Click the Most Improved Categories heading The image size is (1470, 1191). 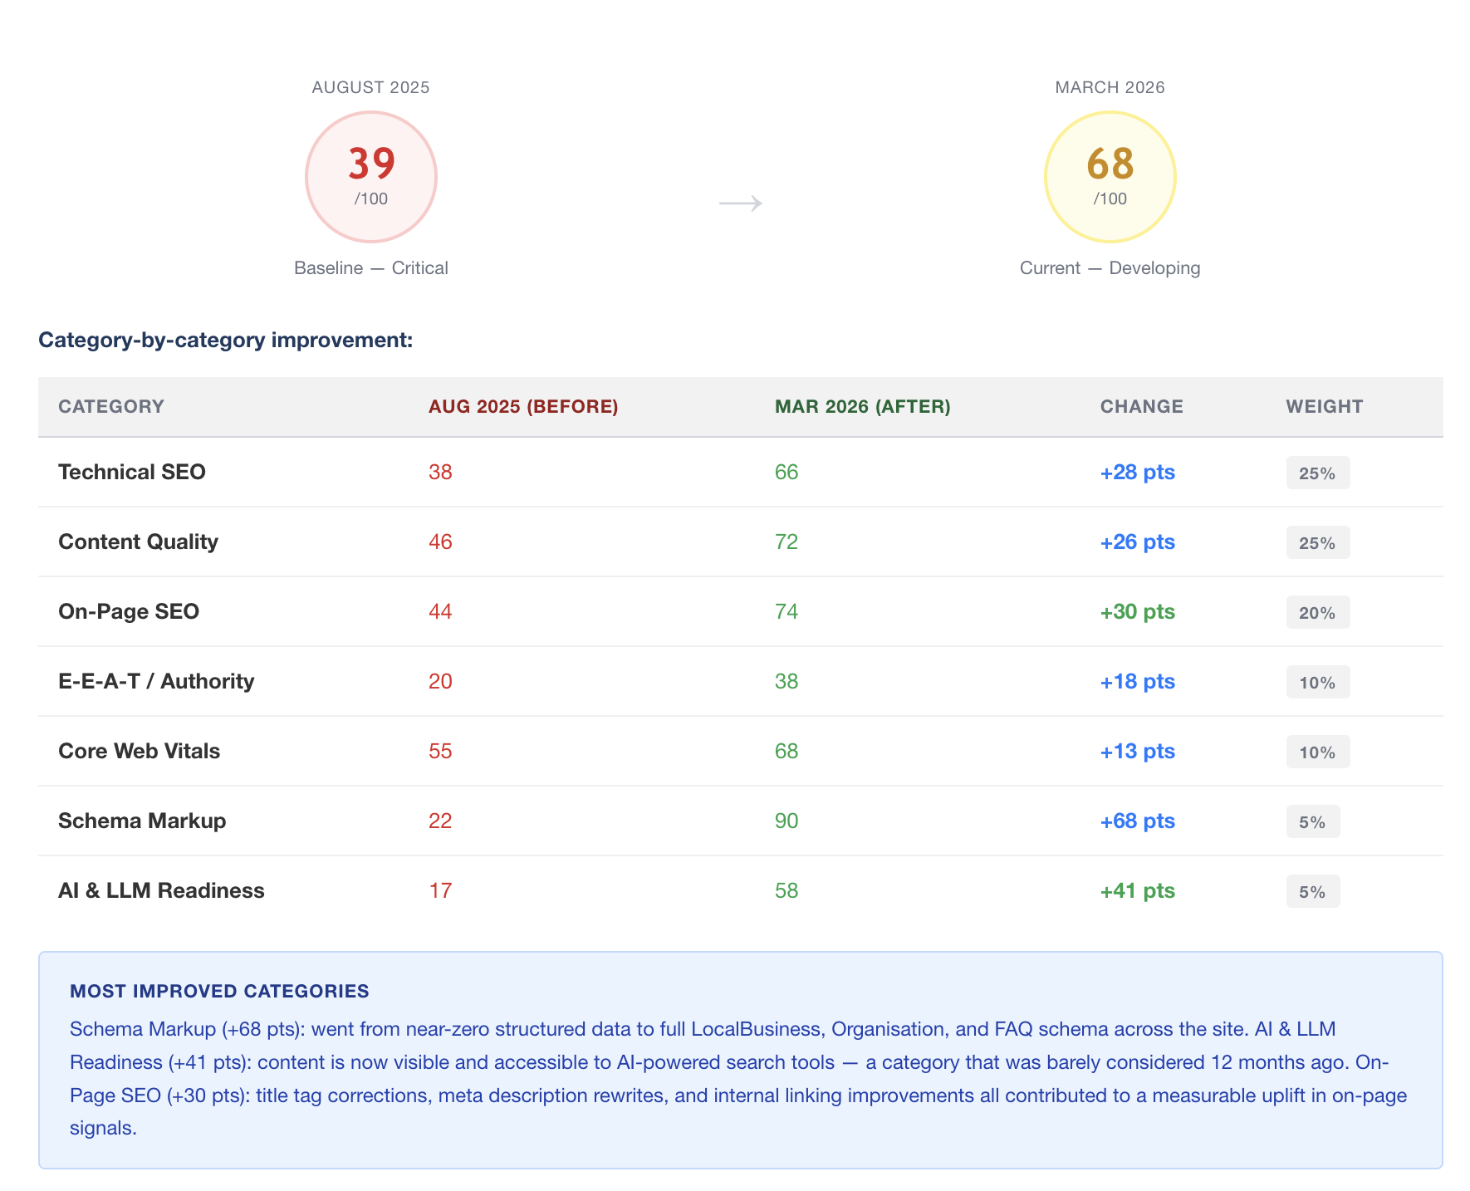pos(219,991)
